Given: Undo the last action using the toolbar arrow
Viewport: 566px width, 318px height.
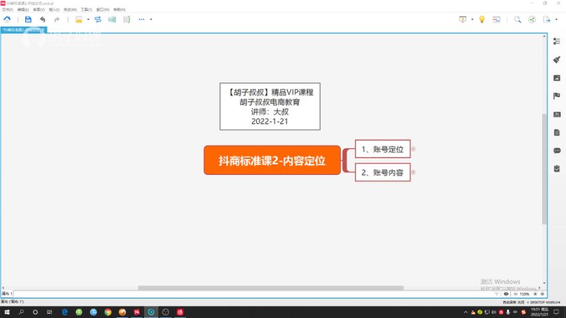Looking at the screenshot, I should pyautogui.click(x=43, y=19).
